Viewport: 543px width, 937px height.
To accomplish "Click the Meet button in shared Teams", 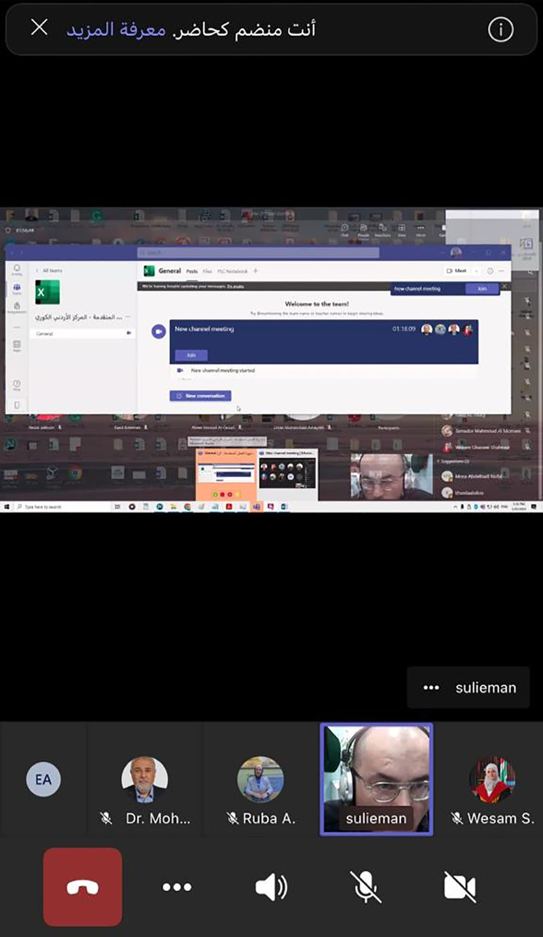I will pos(457,270).
